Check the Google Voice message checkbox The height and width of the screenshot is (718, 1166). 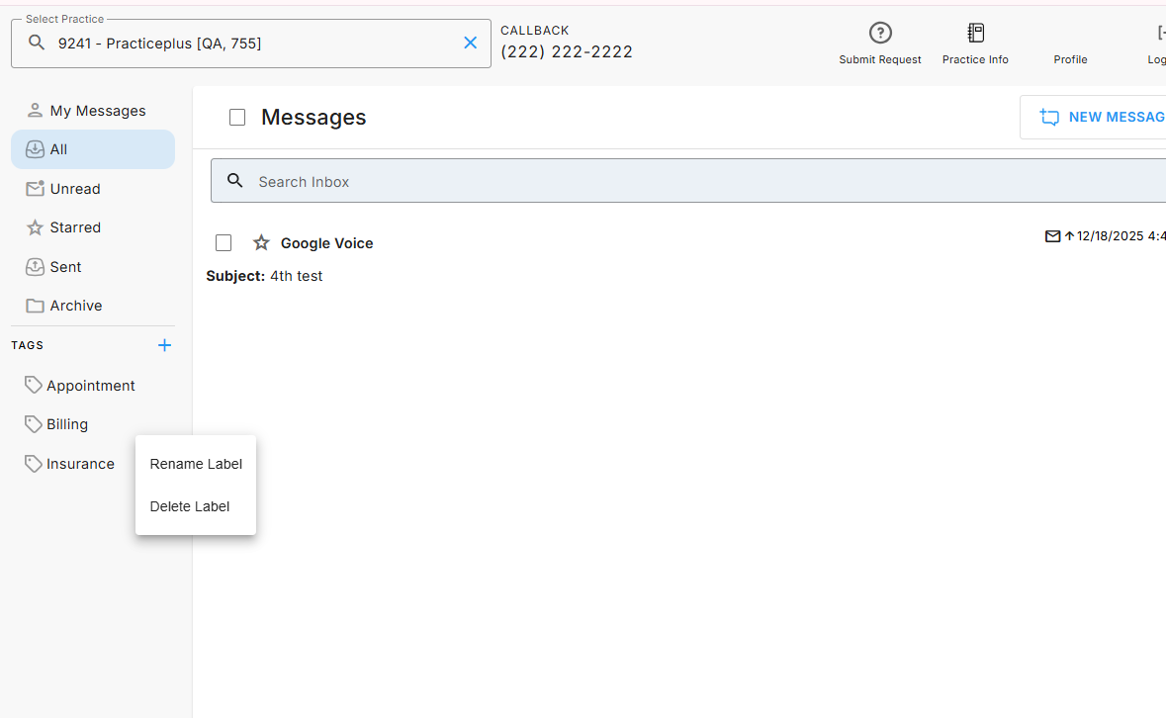(224, 243)
